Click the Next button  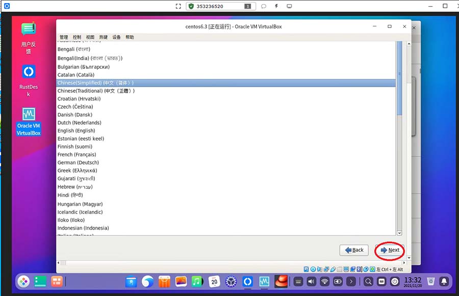point(390,250)
